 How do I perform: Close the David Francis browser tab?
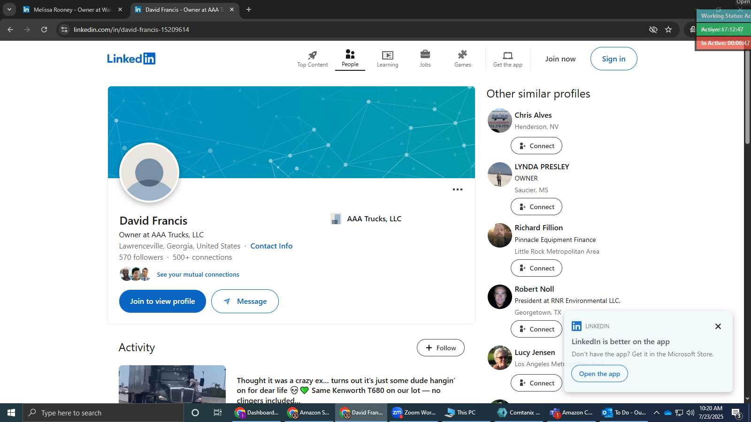coord(231,9)
